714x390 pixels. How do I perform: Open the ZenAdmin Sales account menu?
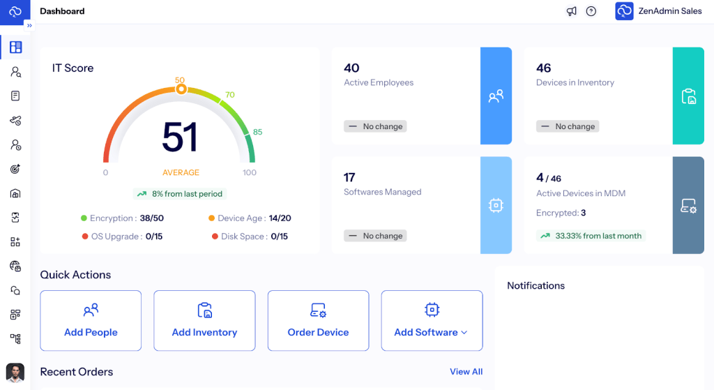pos(659,11)
